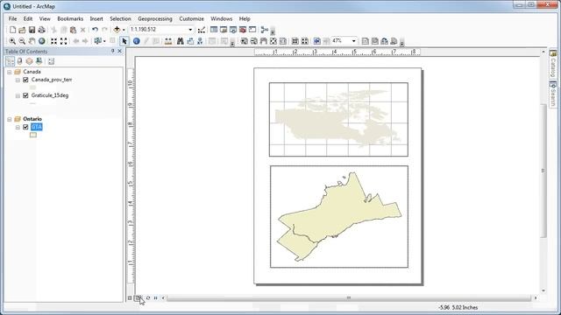561x315 pixels.
Task: Open the File menu
Action: (x=12, y=18)
